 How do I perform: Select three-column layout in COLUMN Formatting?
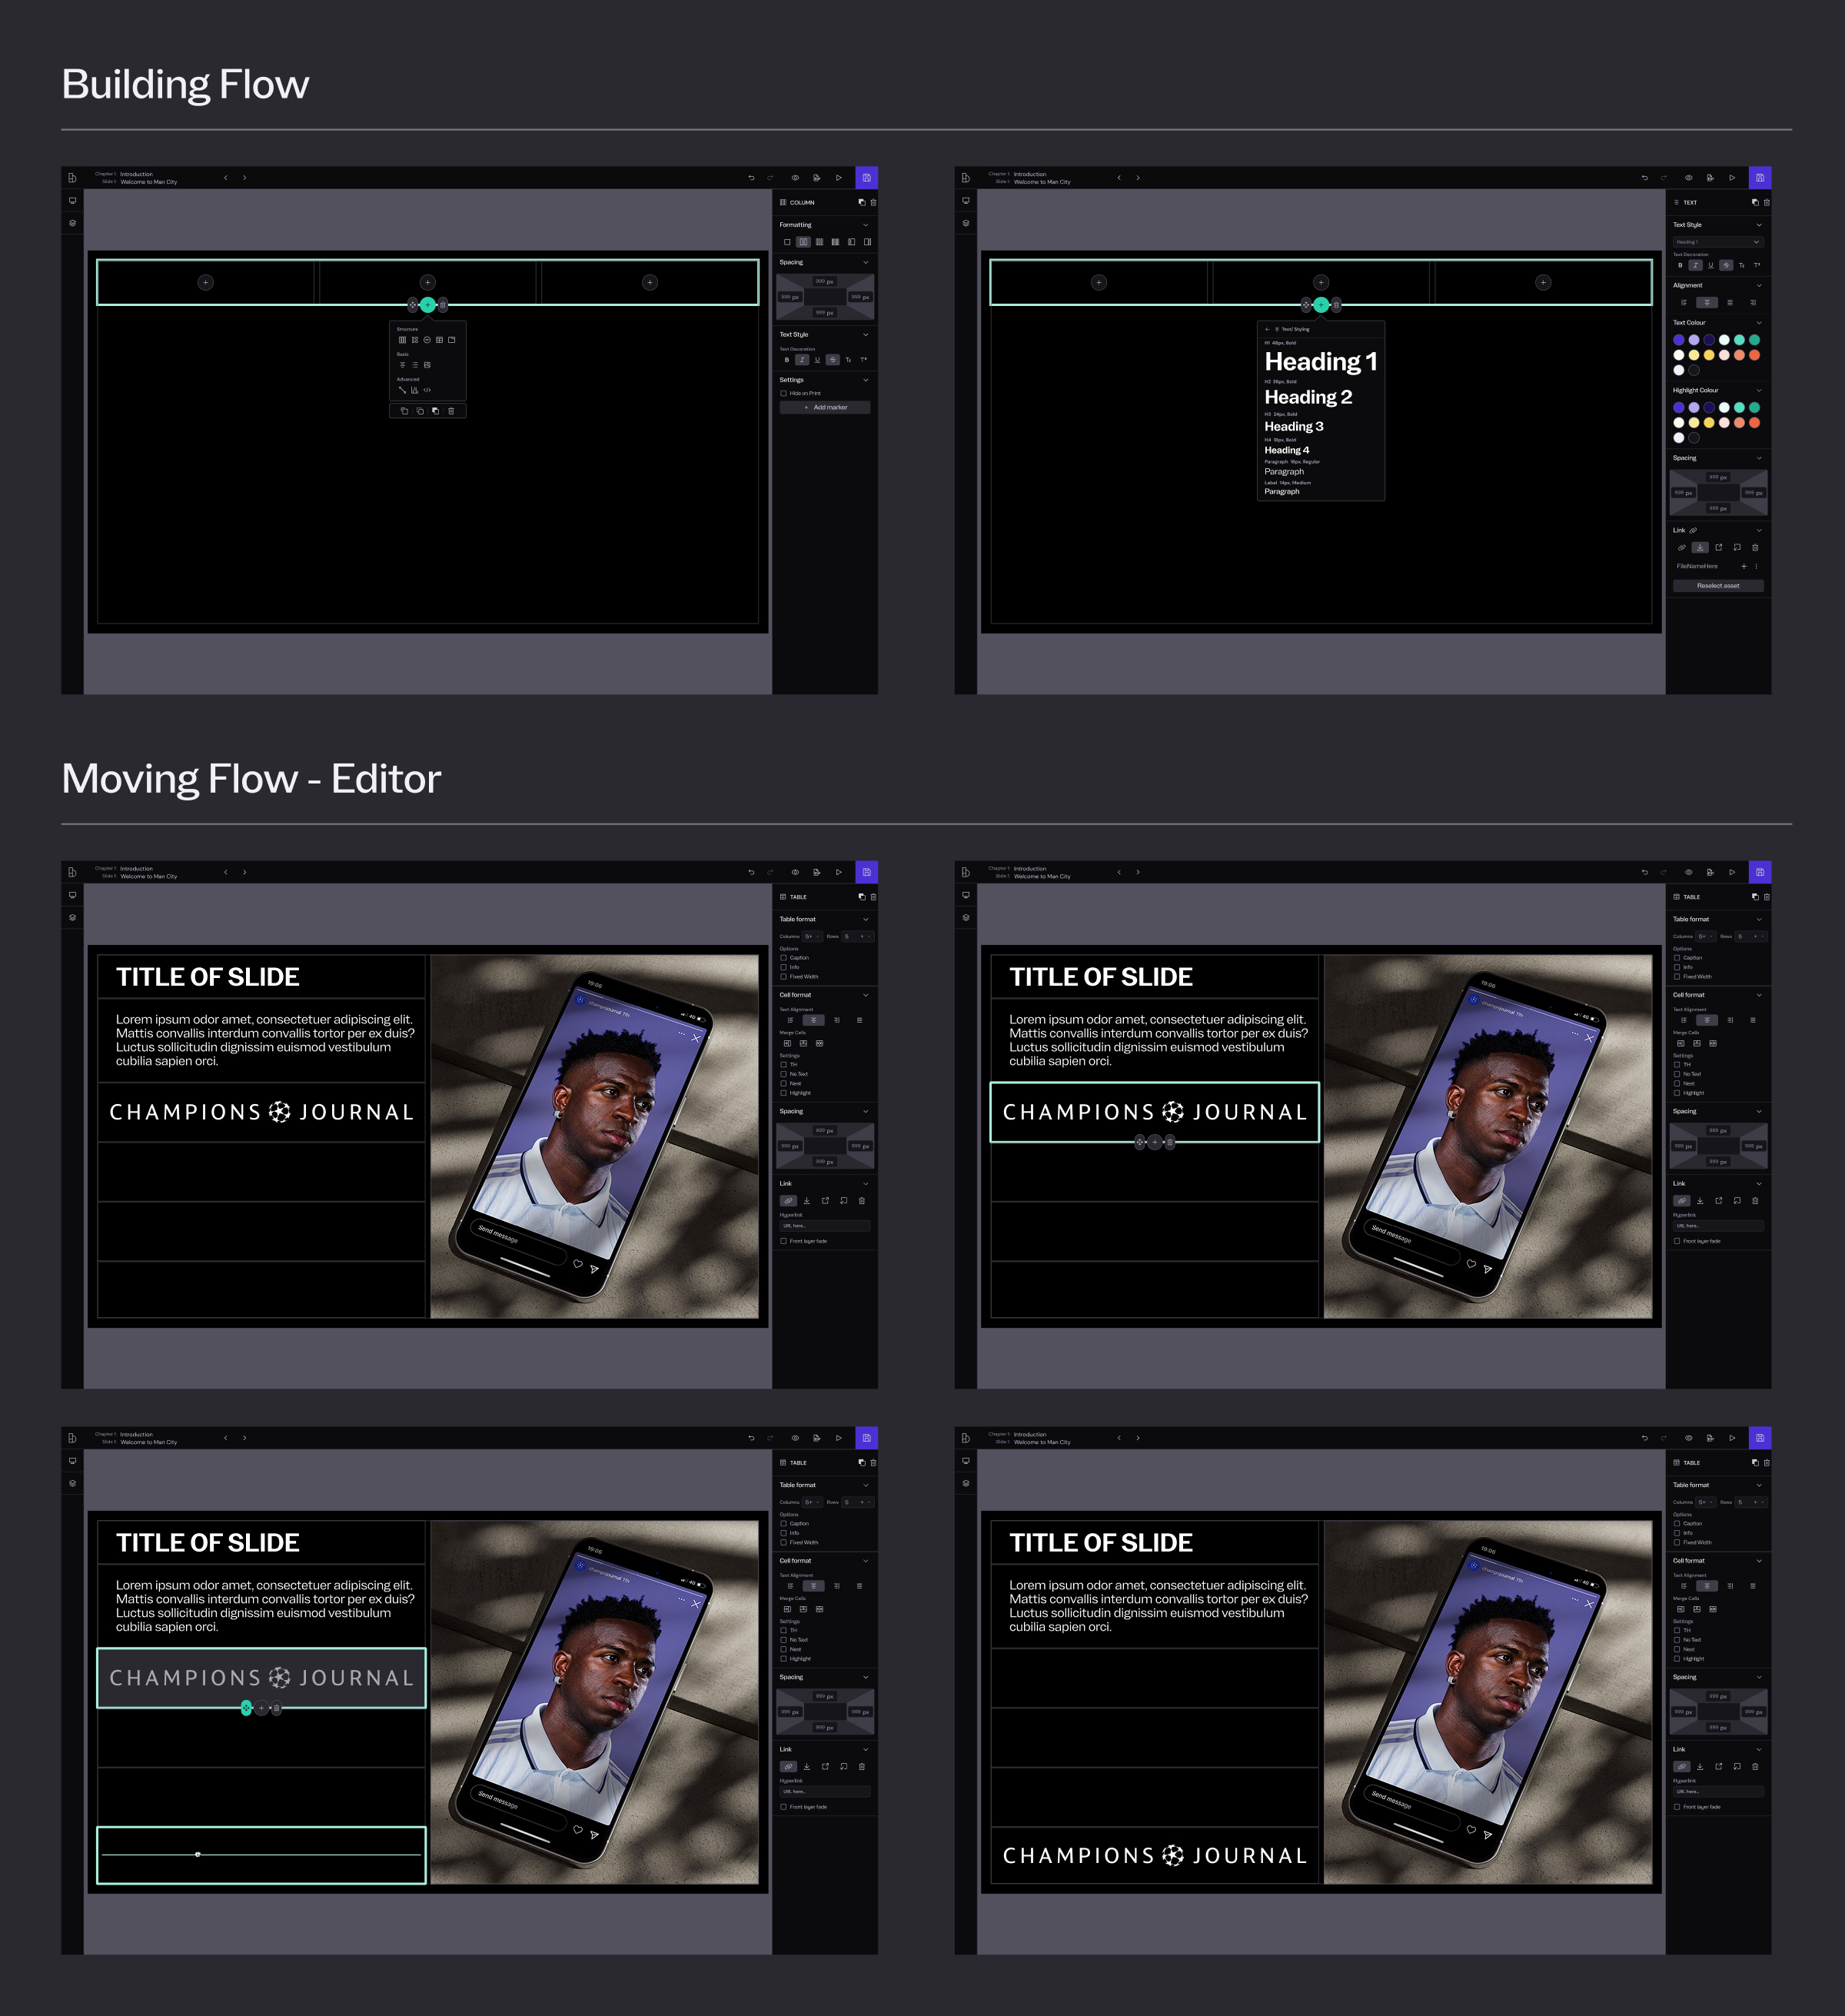click(819, 242)
